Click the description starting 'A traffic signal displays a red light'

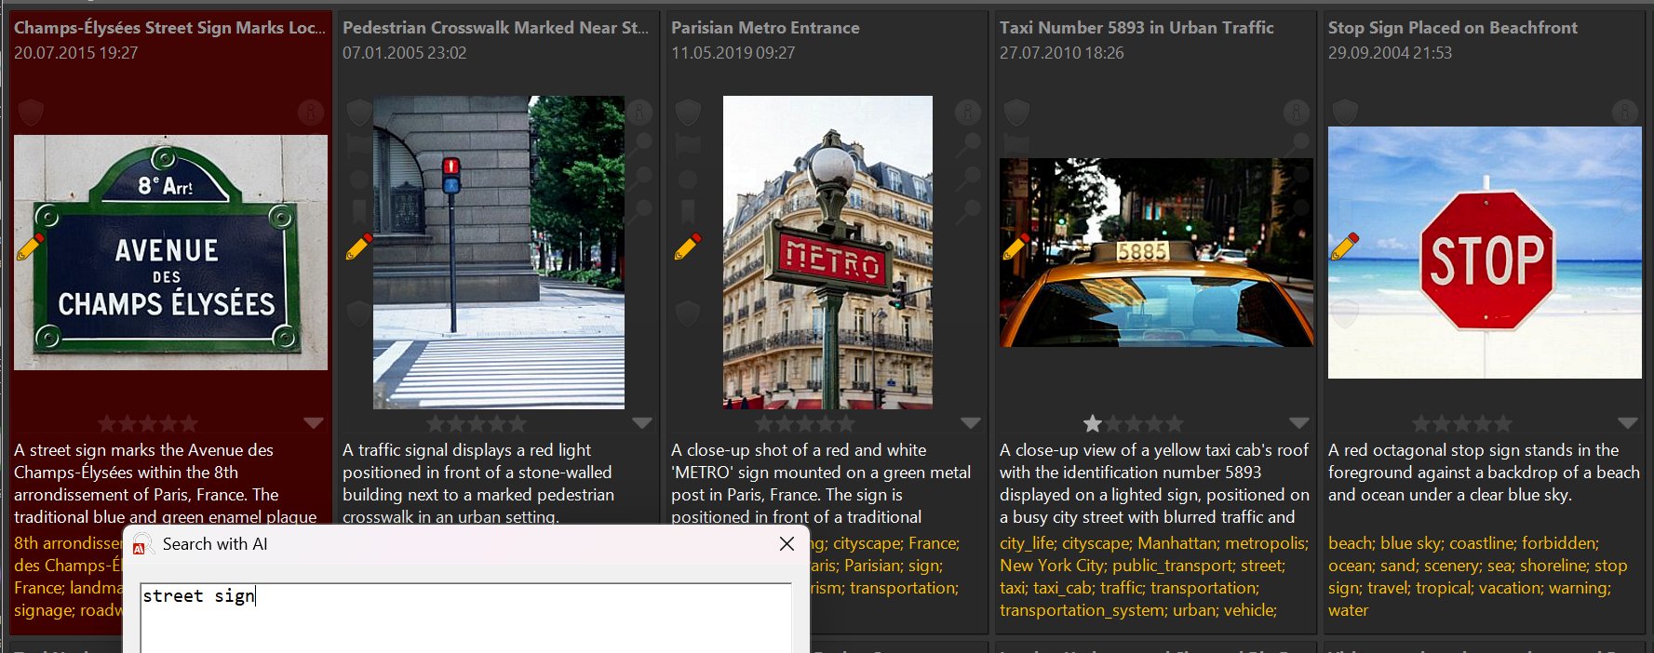pyautogui.click(x=478, y=483)
